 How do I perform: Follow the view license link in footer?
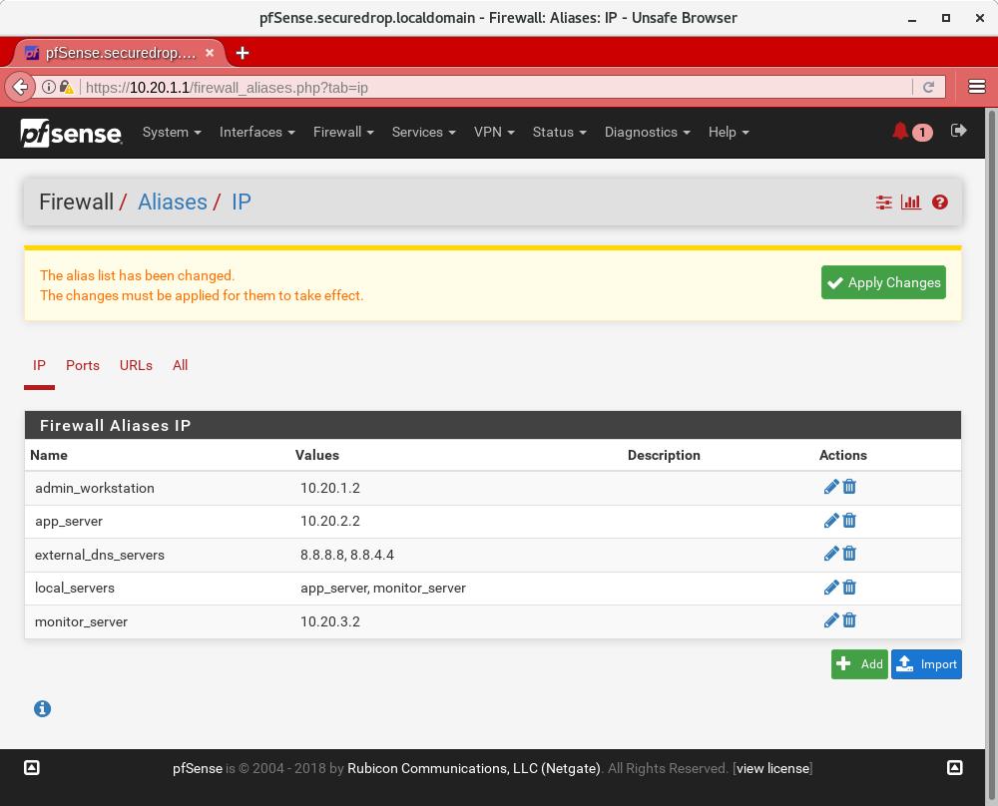pos(772,768)
